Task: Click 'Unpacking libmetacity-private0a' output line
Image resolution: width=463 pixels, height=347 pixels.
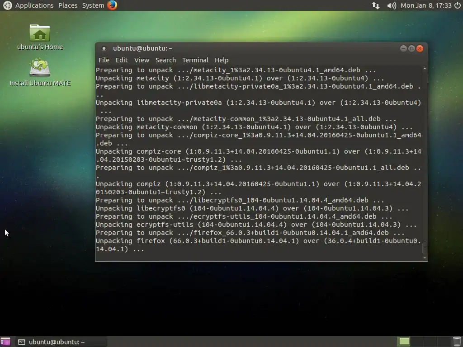Action: [x=258, y=107]
